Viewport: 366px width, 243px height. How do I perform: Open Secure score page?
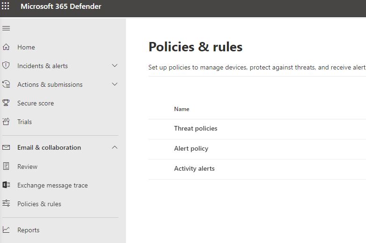coord(36,103)
